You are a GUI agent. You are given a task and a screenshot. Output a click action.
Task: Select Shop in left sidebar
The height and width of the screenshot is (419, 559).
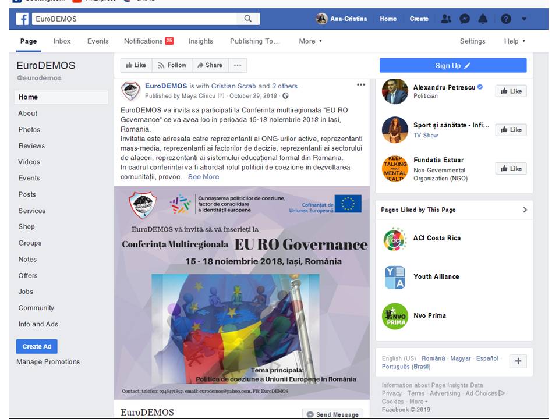coord(26,226)
